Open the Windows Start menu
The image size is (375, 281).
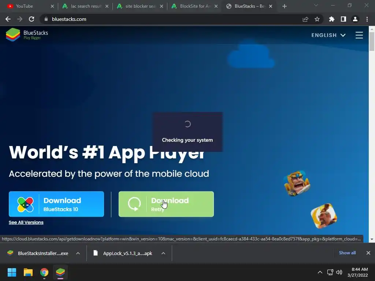[12, 272]
